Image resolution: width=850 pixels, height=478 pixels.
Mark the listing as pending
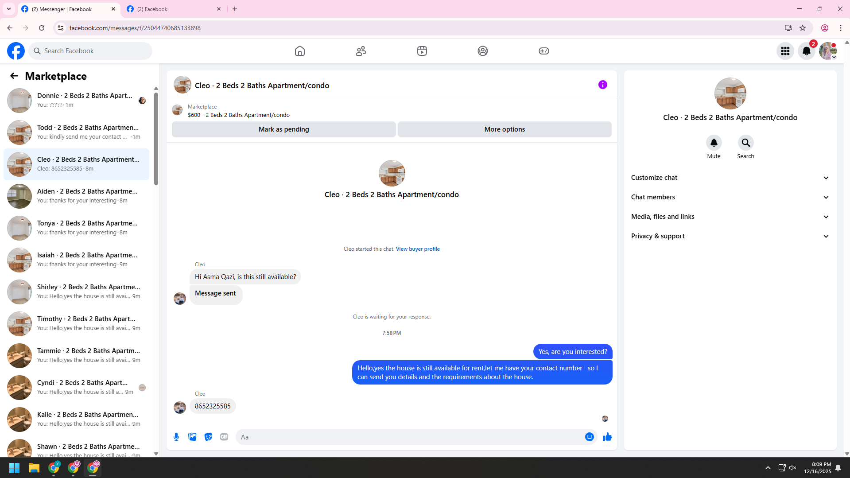point(284,129)
